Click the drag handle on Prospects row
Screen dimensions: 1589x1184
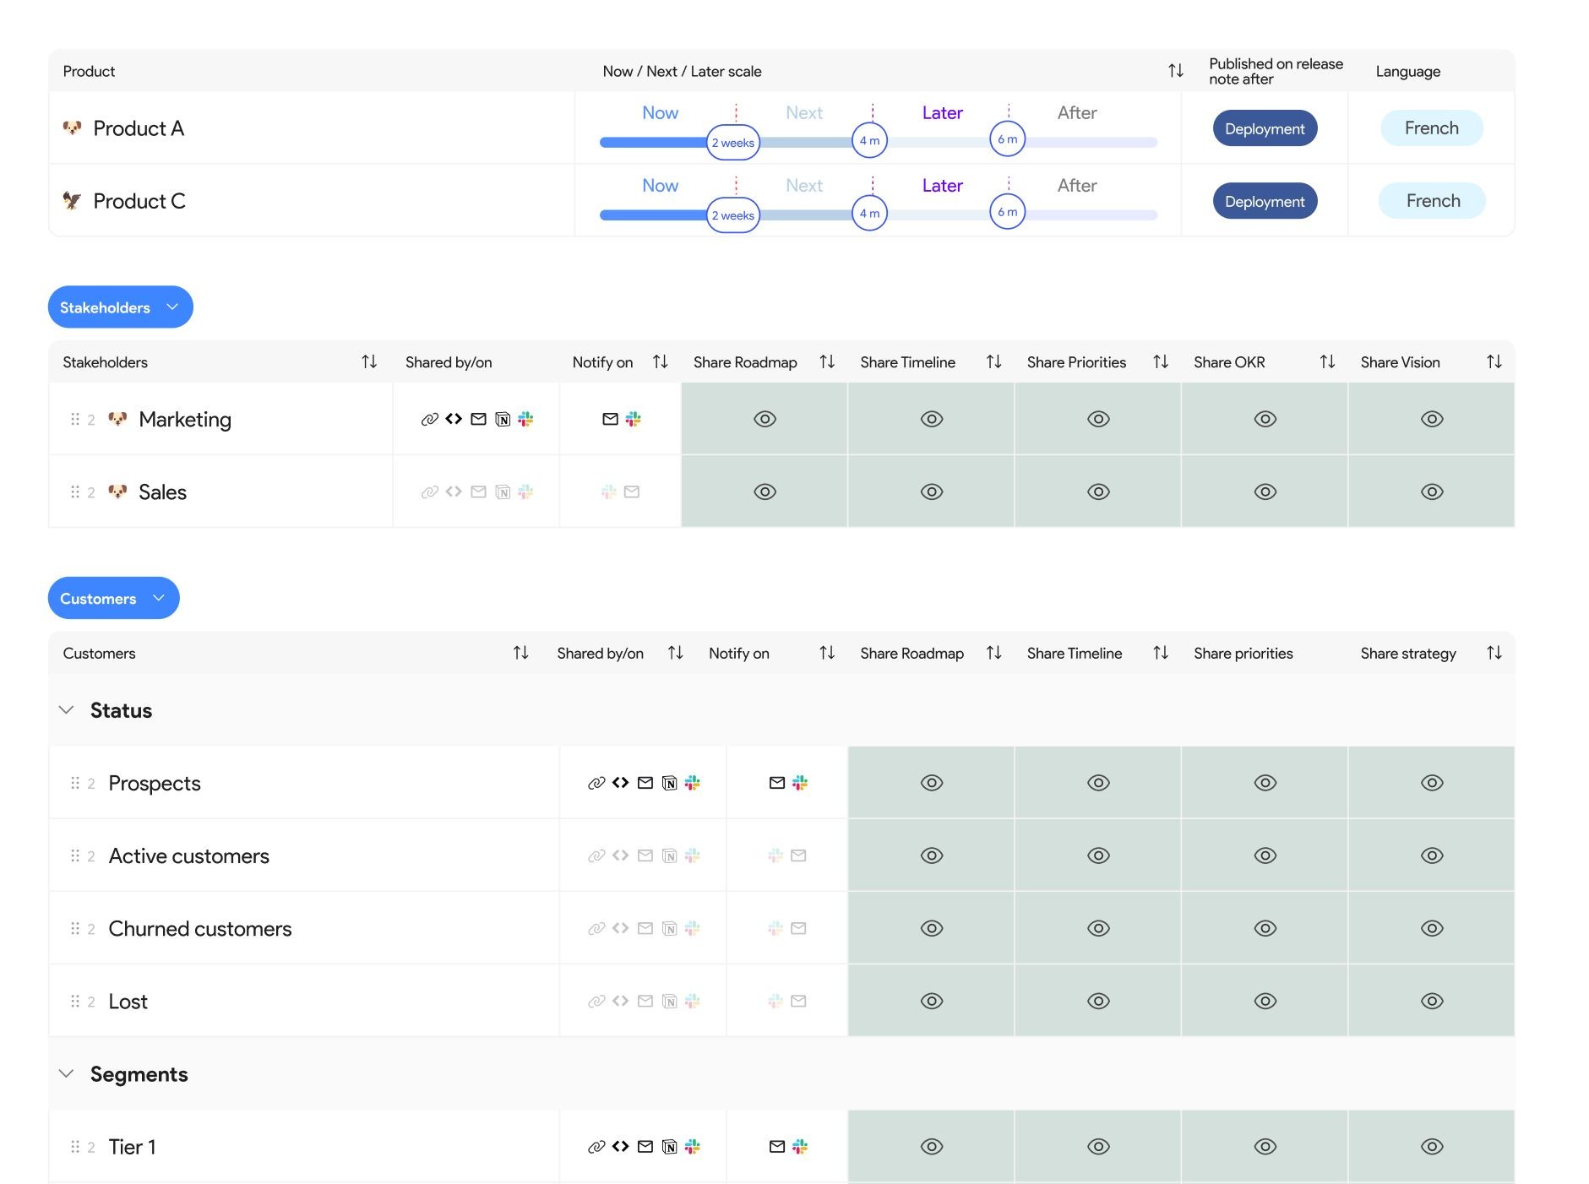click(75, 783)
